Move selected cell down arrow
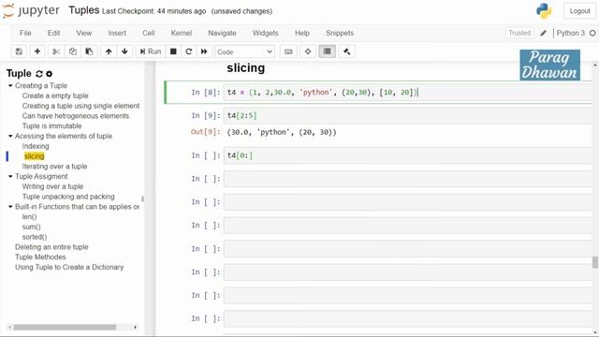This screenshot has width=599, height=337. 124,51
